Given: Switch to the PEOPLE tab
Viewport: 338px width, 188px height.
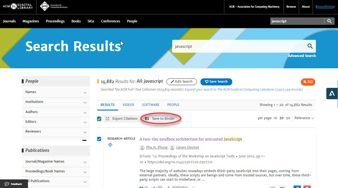Looking at the screenshot, I should (x=173, y=105).
